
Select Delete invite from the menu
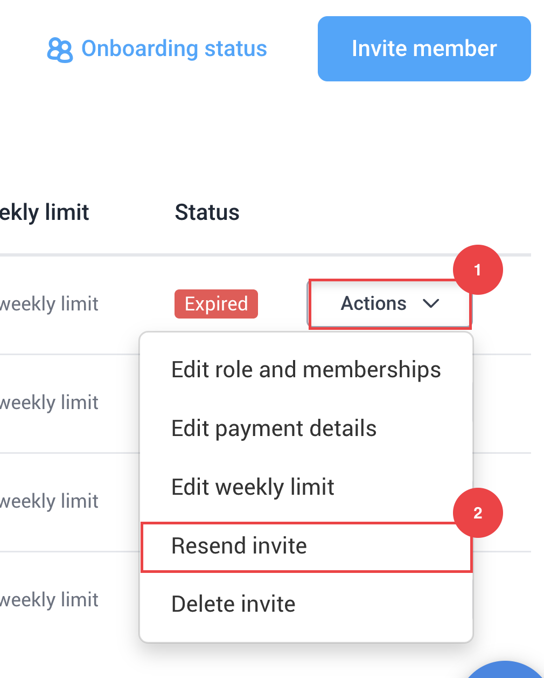coord(233,604)
